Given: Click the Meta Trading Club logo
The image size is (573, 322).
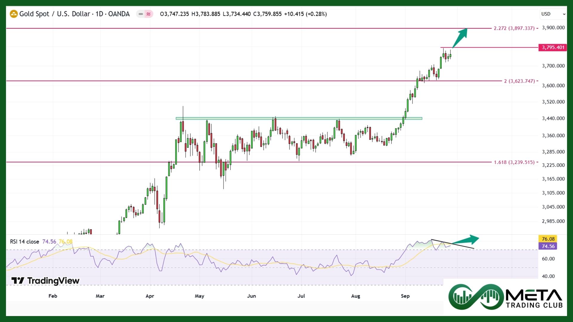Looking at the screenshot, I should 505,297.
